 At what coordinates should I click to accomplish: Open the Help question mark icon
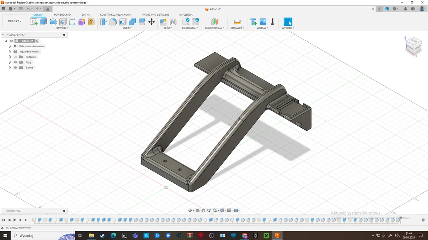click(x=413, y=9)
